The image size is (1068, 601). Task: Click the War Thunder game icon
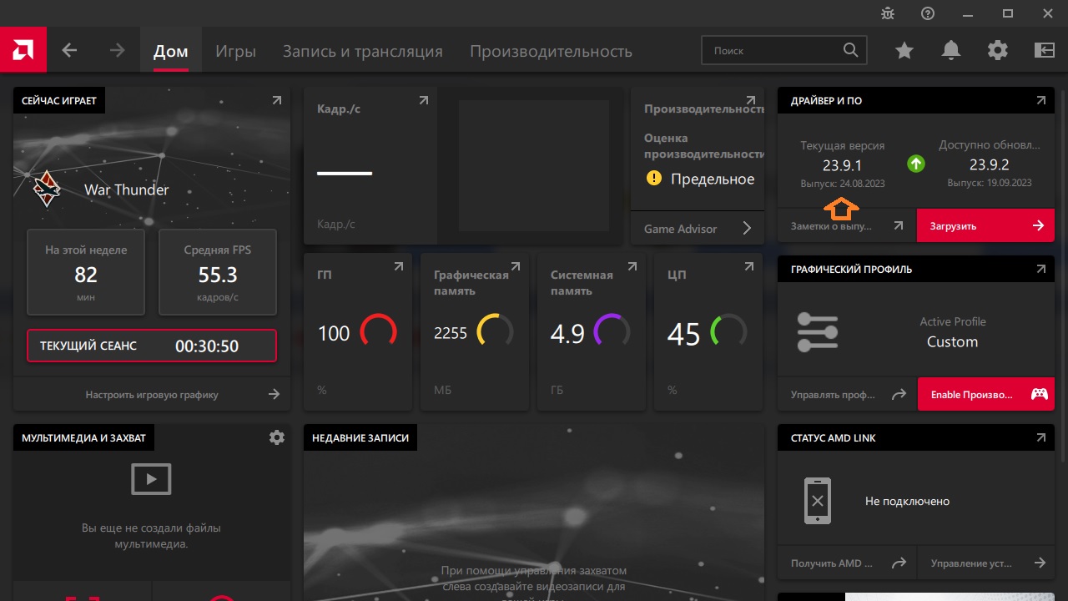[47, 189]
